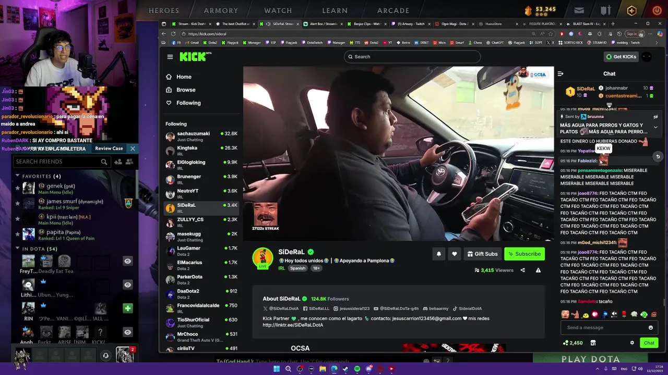Toggle favorite star for papita
Image resolution: width=668 pixels, height=375 pixels.
[17, 235]
